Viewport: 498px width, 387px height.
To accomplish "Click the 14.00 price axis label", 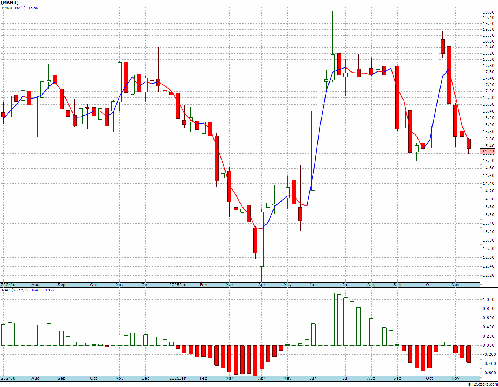I will [488, 199].
